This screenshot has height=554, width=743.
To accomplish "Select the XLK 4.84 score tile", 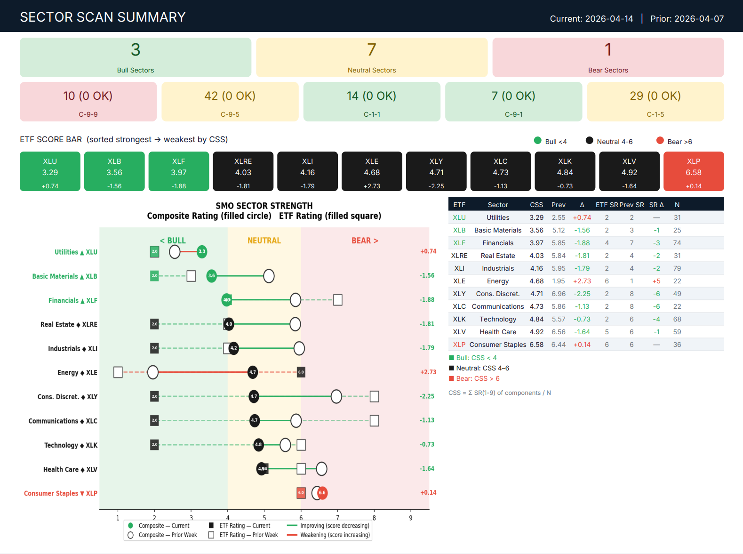I will pyautogui.click(x=565, y=171).
